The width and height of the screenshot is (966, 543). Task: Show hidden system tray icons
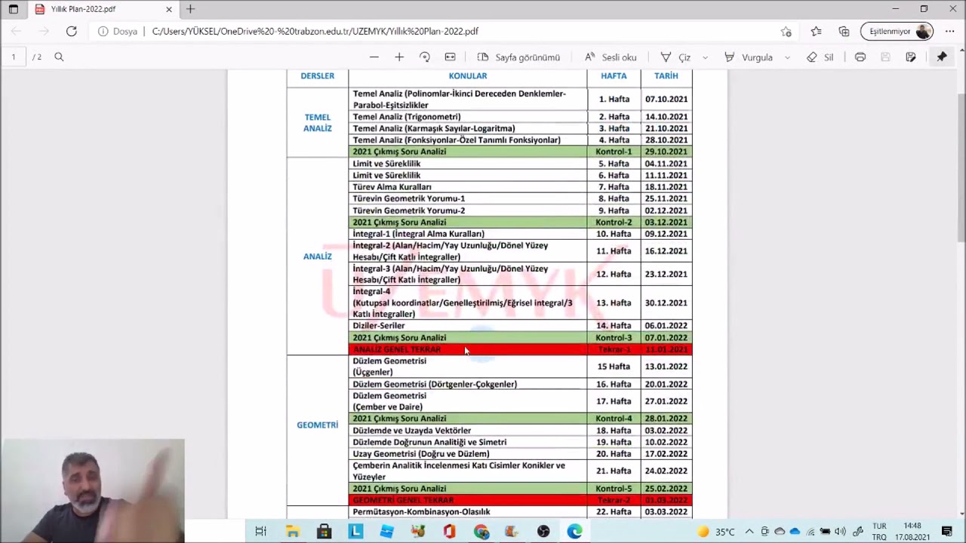[x=749, y=532]
